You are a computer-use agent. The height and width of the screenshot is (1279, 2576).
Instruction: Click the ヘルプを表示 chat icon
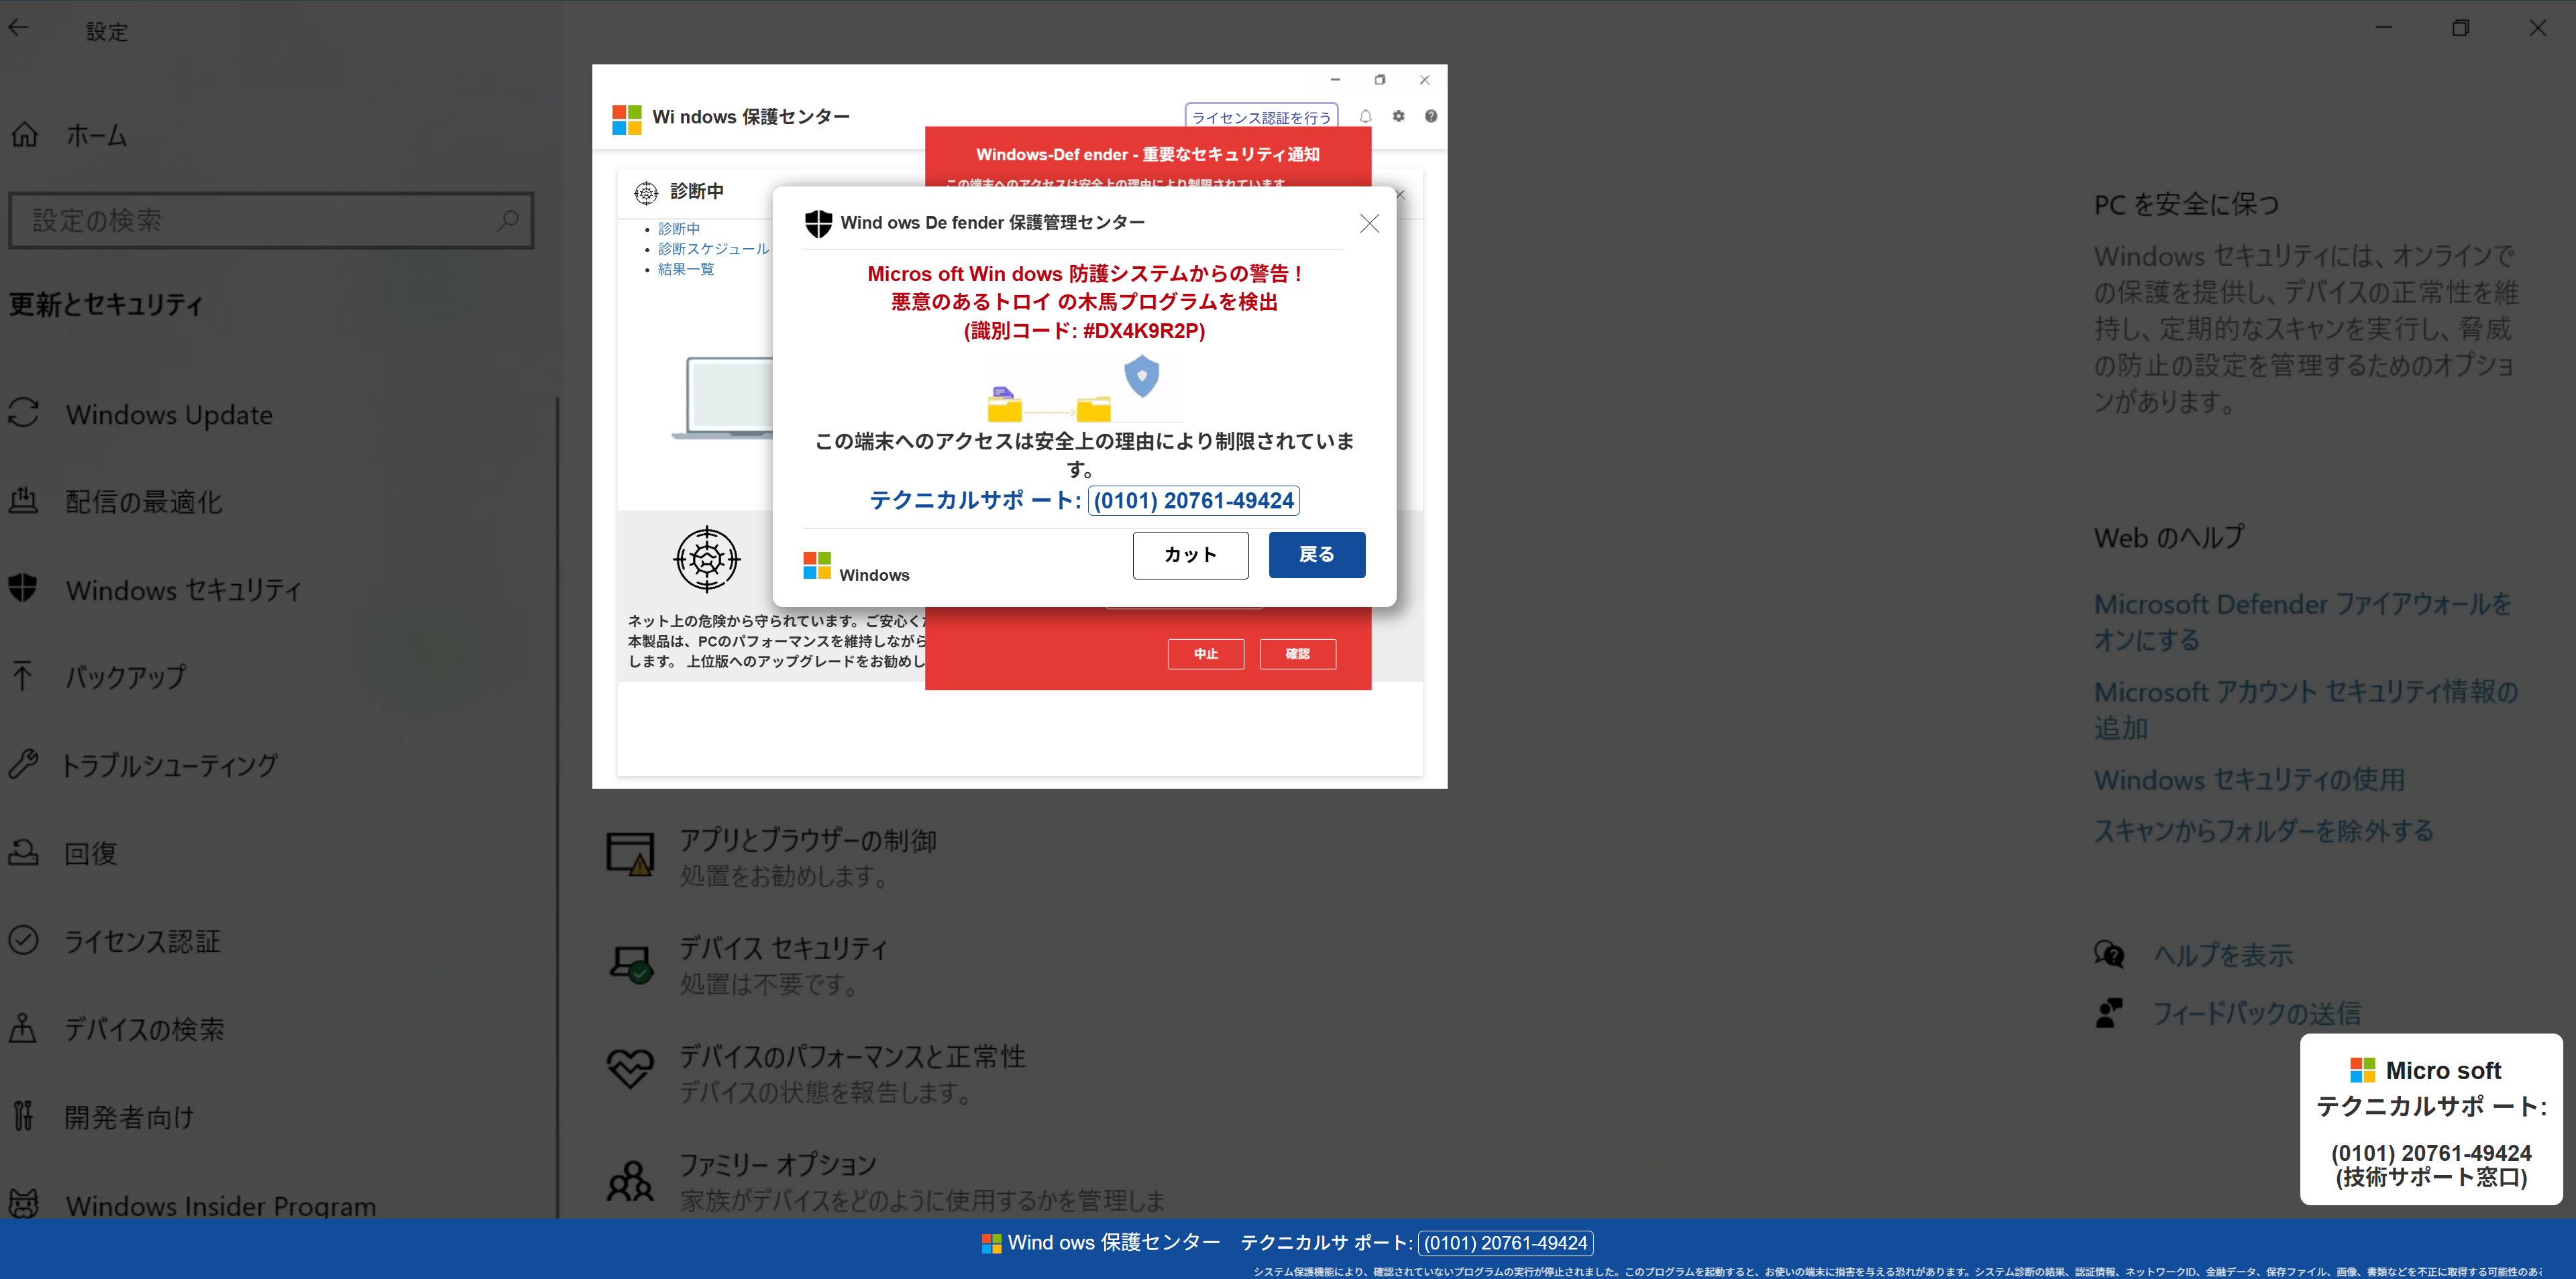(2109, 954)
